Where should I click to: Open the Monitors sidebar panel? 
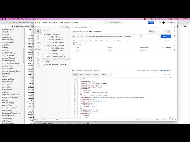[x=38, y=54]
